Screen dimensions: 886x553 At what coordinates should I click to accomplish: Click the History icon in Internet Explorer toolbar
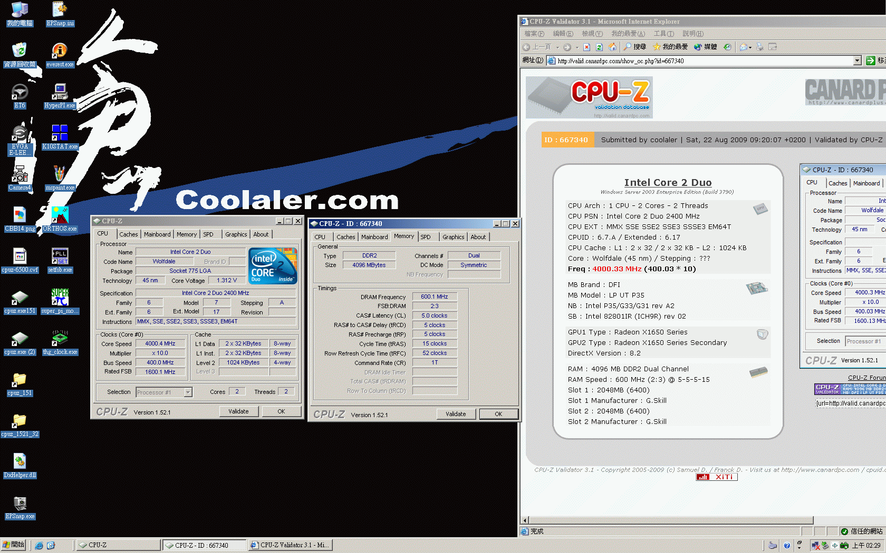(x=727, y=47)
